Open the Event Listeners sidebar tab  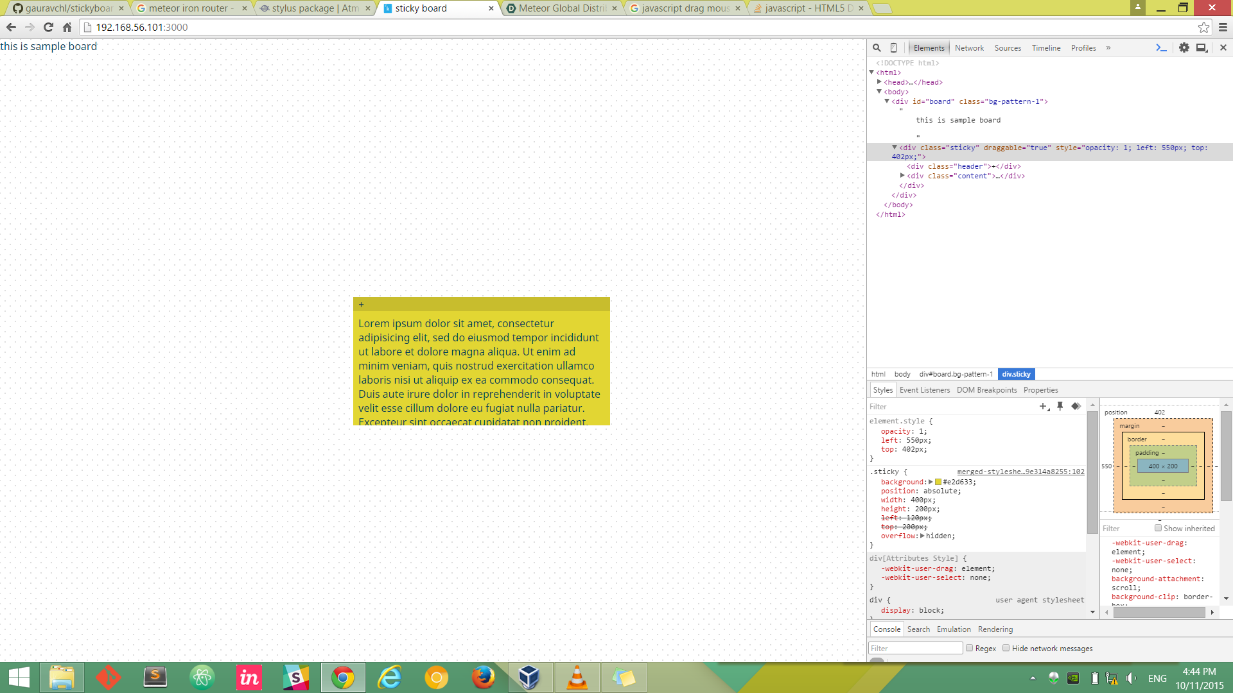[x=924, y=390]
